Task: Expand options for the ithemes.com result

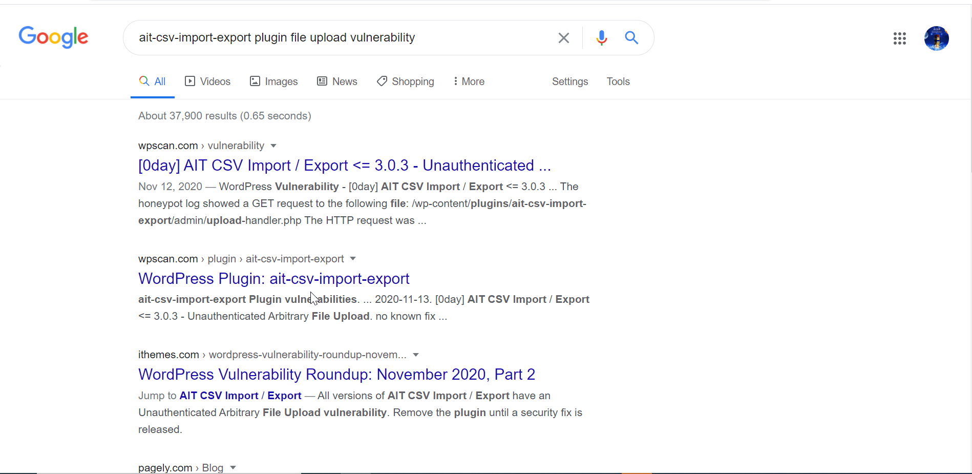Action: (x=416, y=355)
